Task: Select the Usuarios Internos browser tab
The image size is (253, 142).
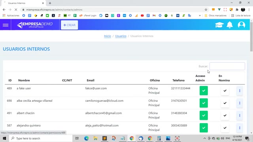Action: (23, 3)
